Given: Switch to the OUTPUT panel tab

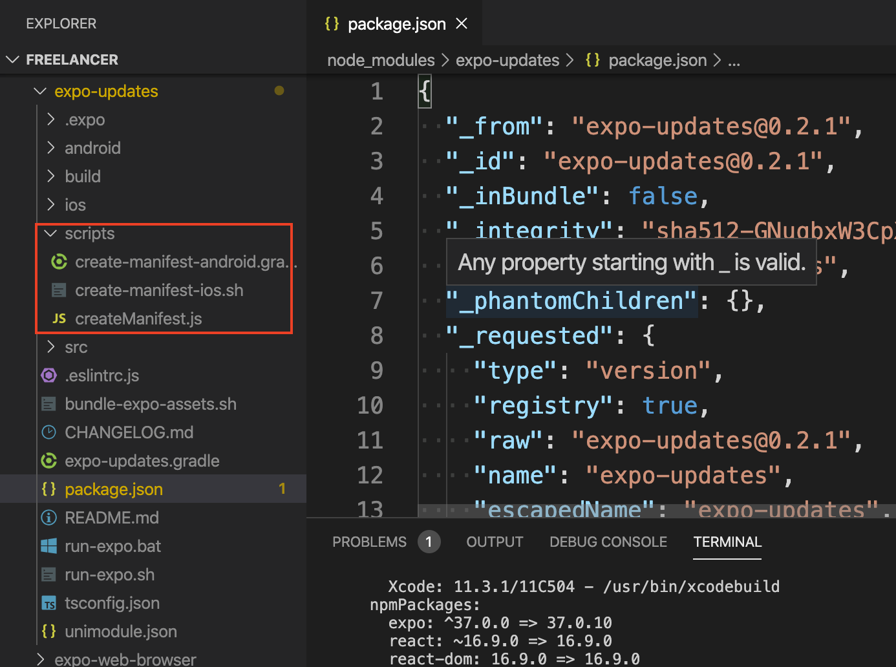Looking at the screenshot, I should pos(495,542).
